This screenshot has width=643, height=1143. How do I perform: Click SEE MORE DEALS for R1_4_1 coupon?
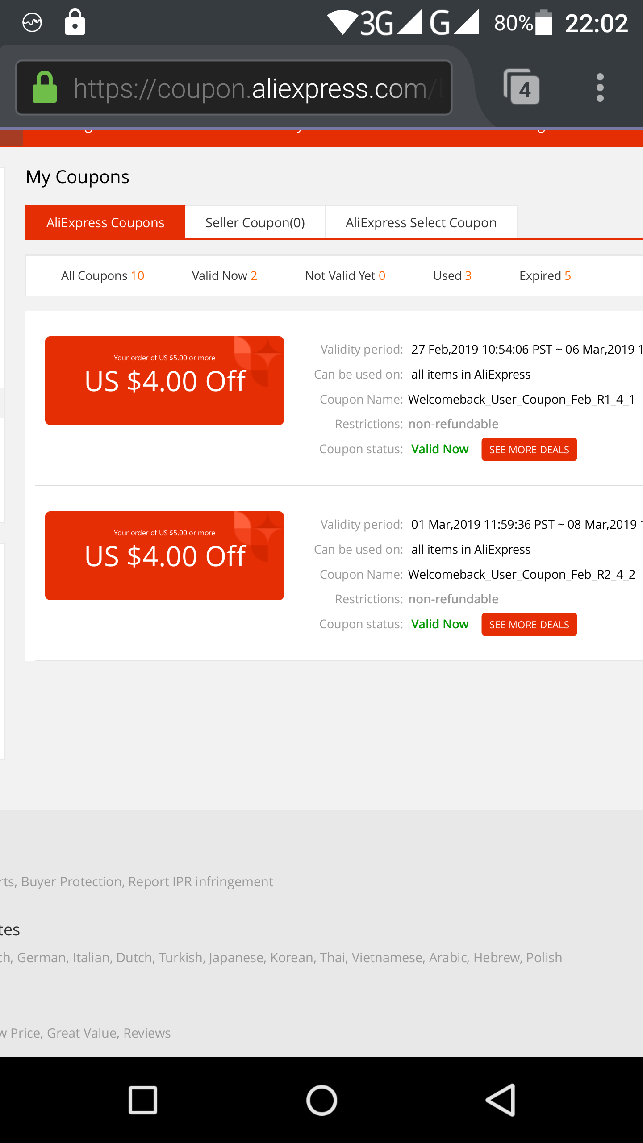pyautogui.click(x=529, y=449)
